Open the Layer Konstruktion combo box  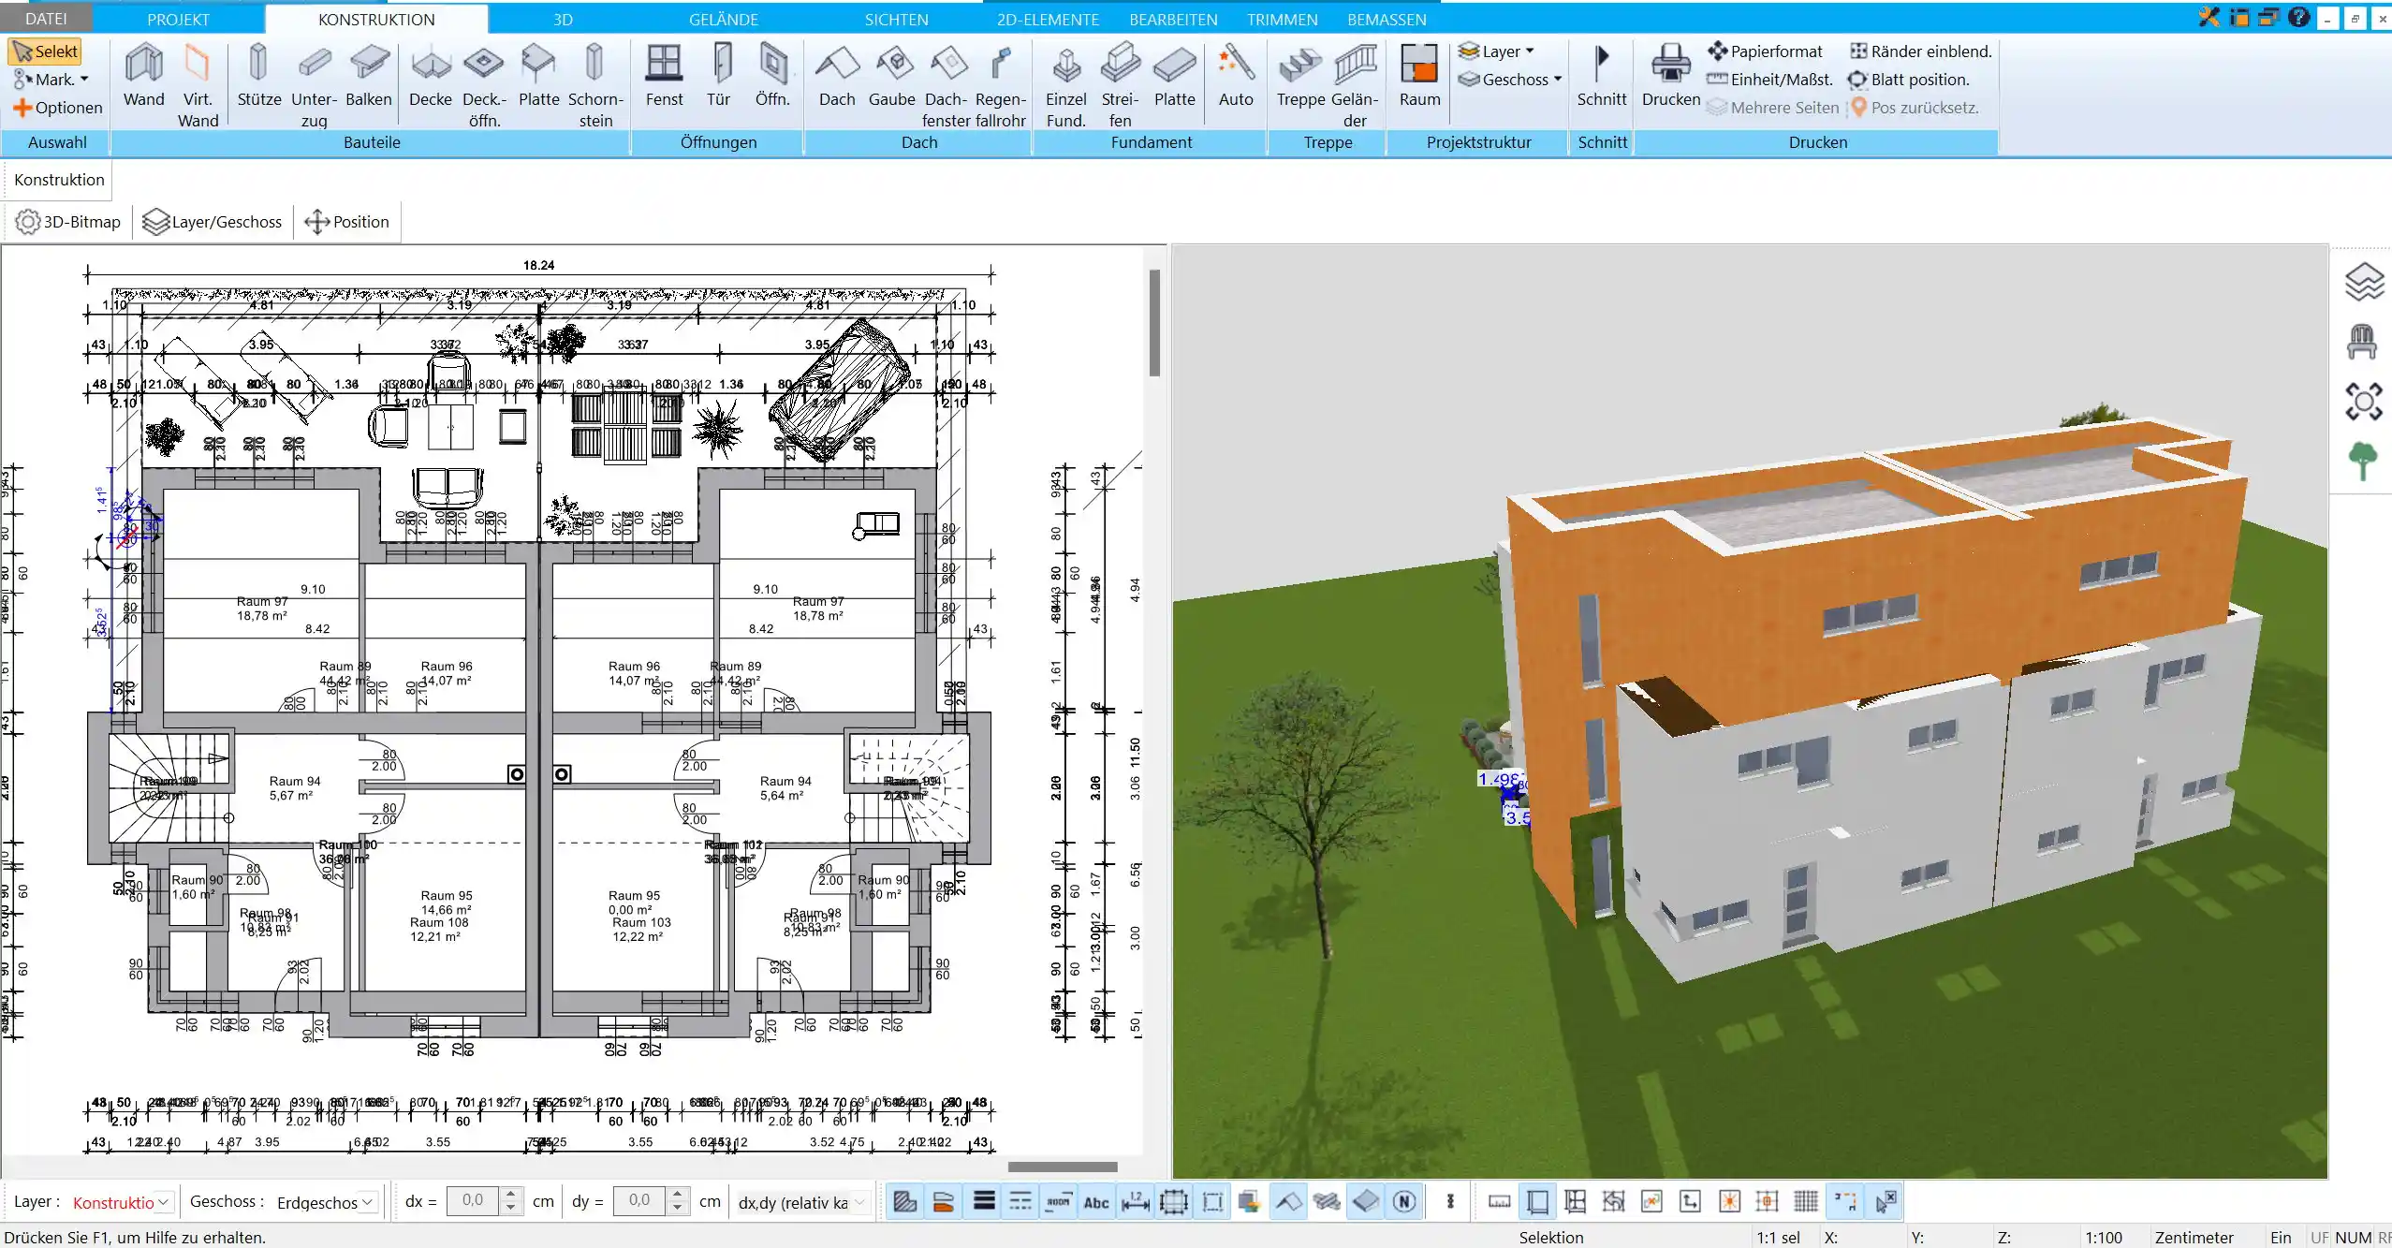pos(122,1202)
